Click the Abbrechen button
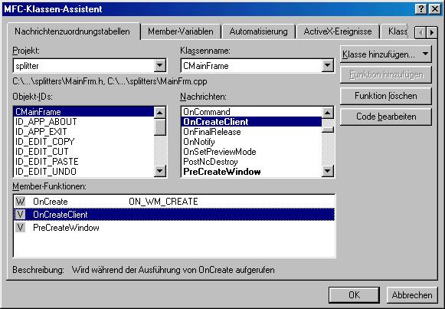The width and height of the screenshot is (445, 309). click(x=412, y=295)
